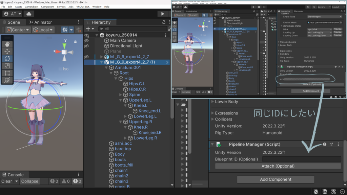
Task: Select the Scale tool
Action: pyautogui.click(x=7, y=66)
